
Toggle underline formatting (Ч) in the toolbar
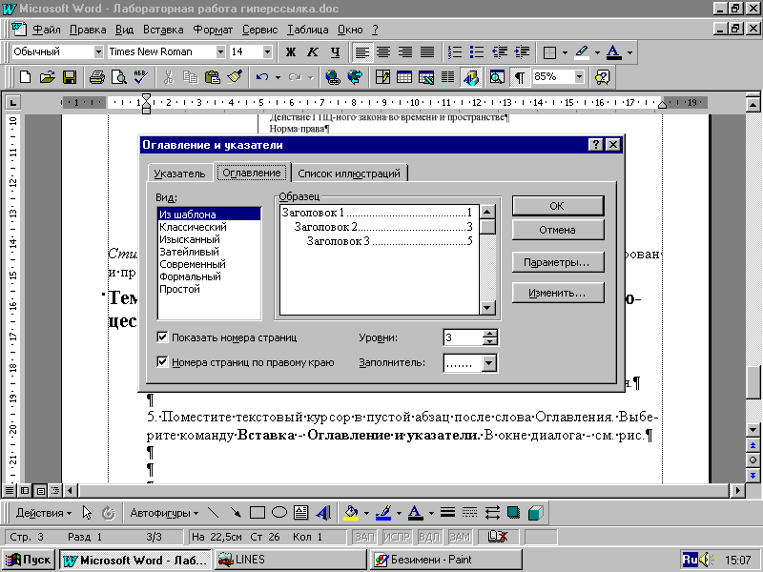pyautogui.click(x=336, y=51)
